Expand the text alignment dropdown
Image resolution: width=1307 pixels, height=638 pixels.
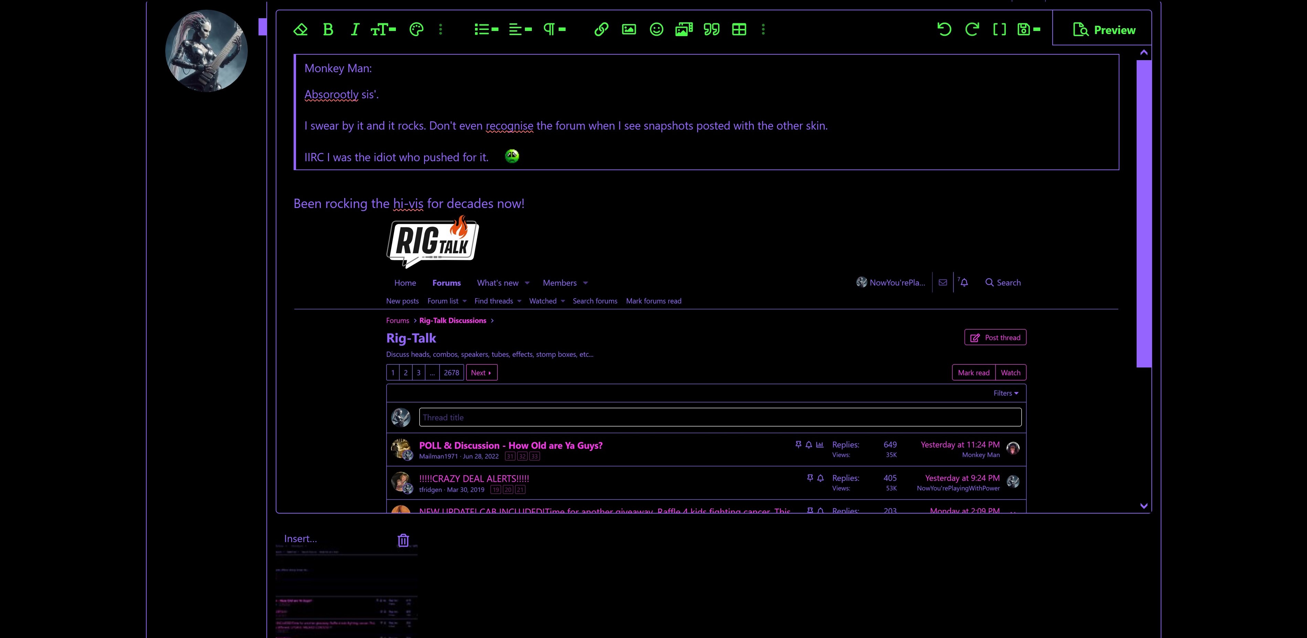[x=520, y=30]
